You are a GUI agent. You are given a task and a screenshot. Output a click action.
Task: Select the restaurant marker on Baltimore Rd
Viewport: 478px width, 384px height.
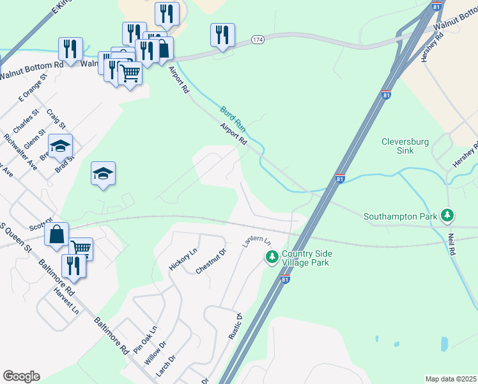73,266
